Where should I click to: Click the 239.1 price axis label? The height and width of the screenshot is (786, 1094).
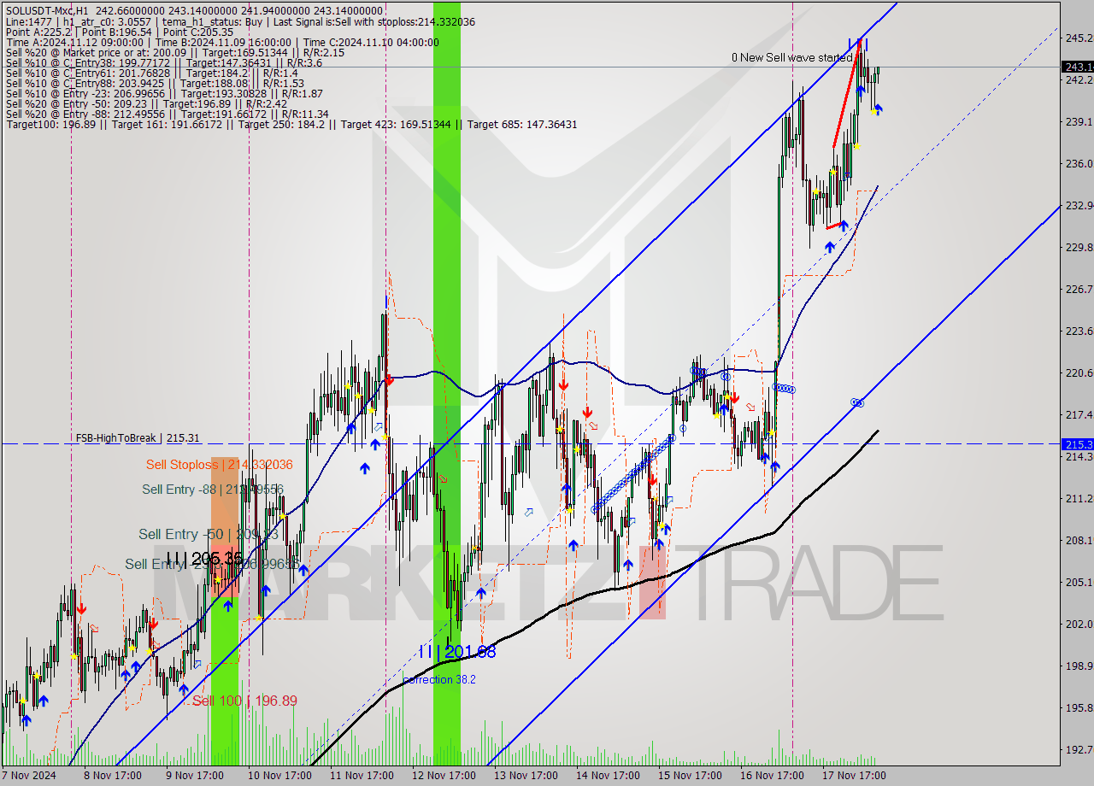1079,121
